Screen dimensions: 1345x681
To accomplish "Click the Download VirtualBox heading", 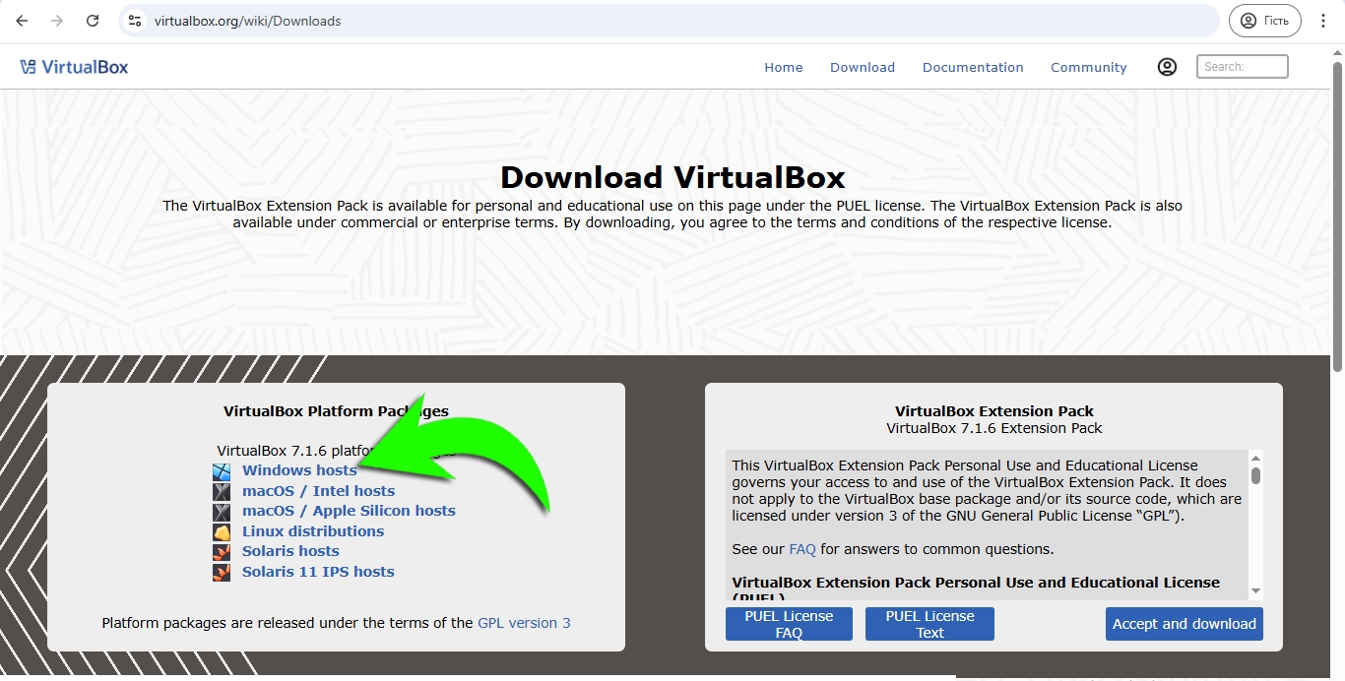I will tap(672, 177).
